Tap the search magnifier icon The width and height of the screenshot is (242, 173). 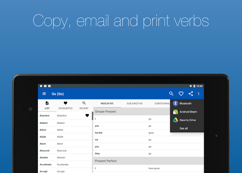171,94
